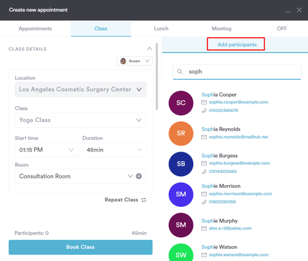Click the phone icon beside 01832280358
The height and width of the screenshot is (261, 308).
tap(204, 202)
